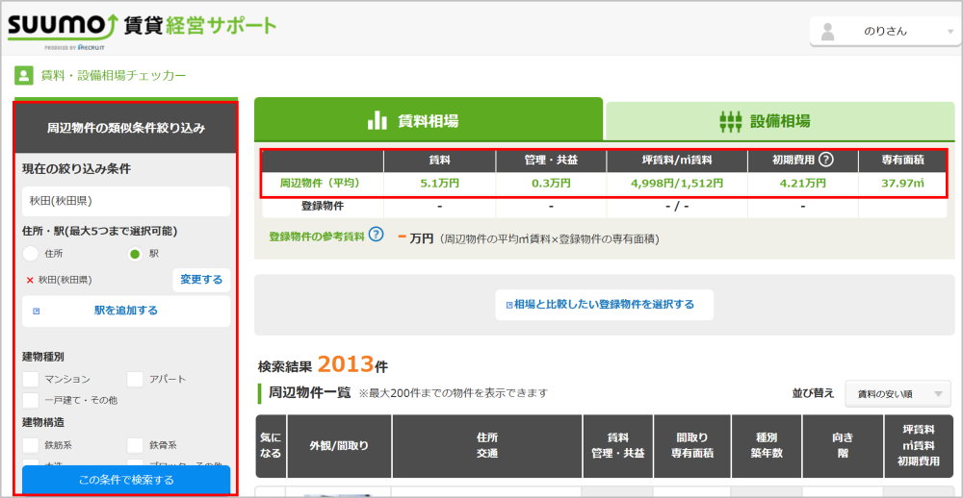Click この条件で検索する search button

coord(126,480)
